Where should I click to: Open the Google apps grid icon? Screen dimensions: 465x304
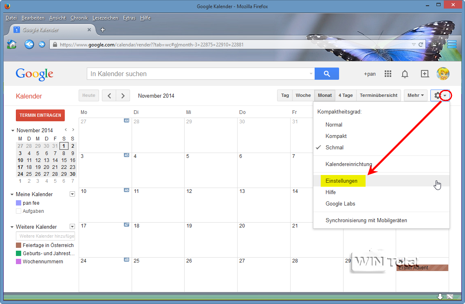(388, 74)
